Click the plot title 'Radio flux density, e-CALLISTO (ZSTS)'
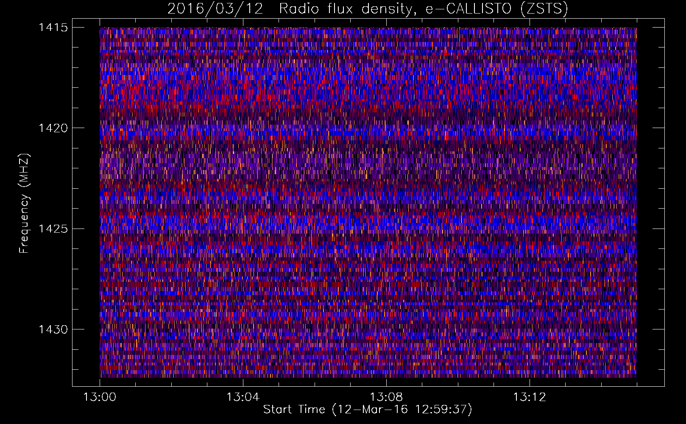This screenshot has height=424, width=686. point(423,8)
